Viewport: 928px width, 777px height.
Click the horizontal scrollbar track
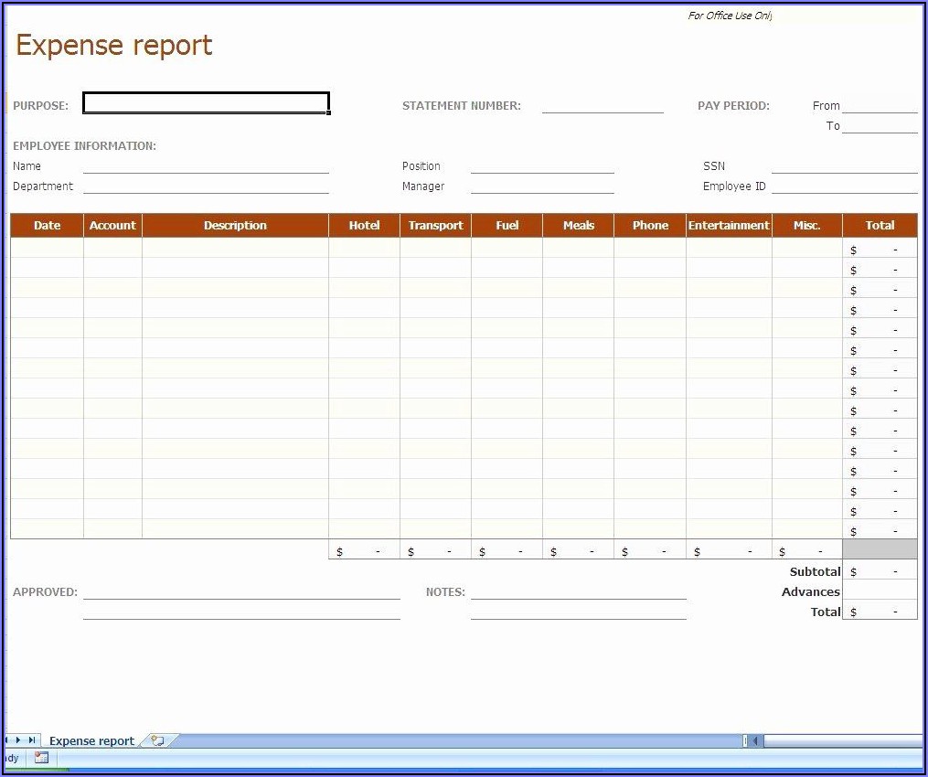click(x=841, y=740)
